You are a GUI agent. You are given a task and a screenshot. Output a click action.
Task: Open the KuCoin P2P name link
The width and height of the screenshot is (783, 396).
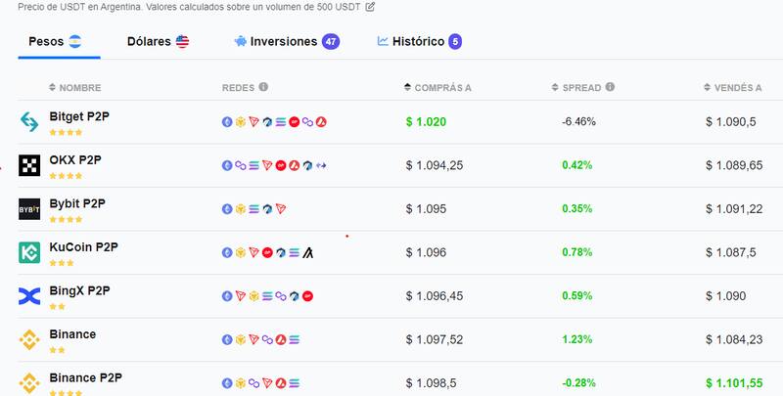tap(83, 246)
